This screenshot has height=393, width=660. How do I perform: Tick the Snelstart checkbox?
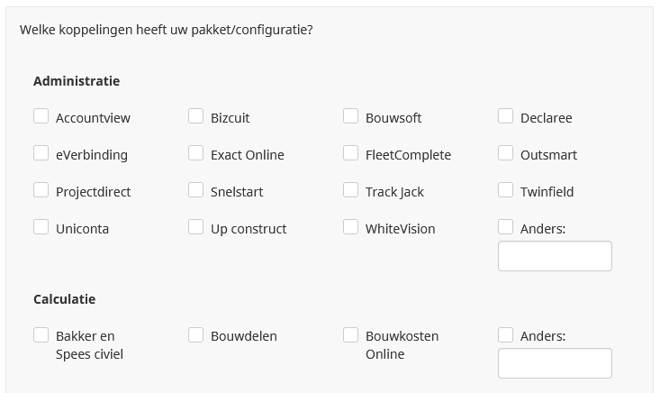click(195, 190)
